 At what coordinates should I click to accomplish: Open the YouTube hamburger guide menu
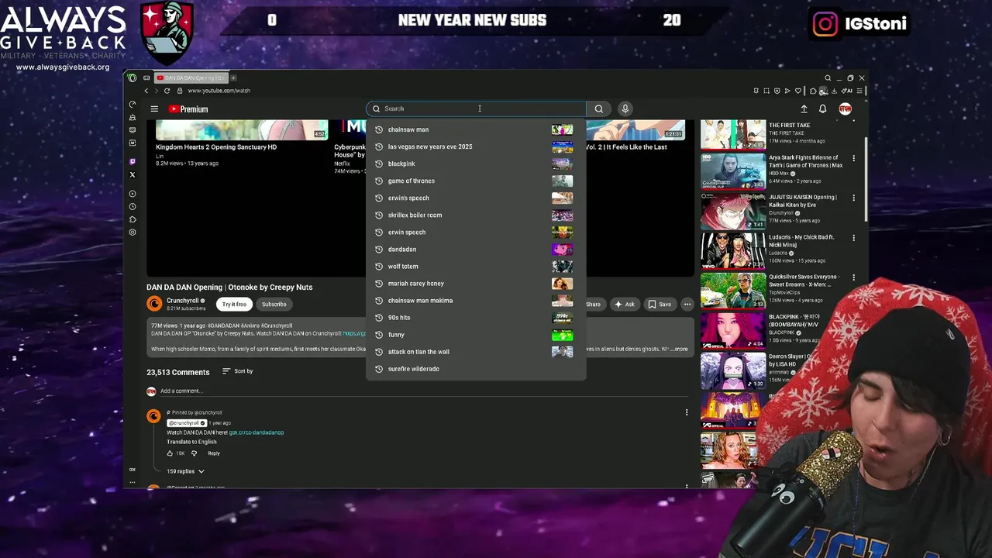[154, 109]
